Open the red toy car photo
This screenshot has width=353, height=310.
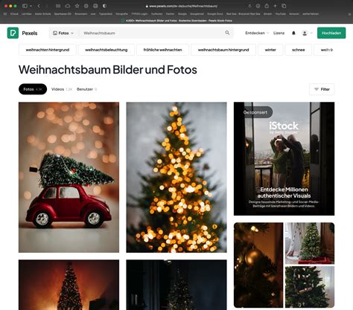(x=69, y=177)
